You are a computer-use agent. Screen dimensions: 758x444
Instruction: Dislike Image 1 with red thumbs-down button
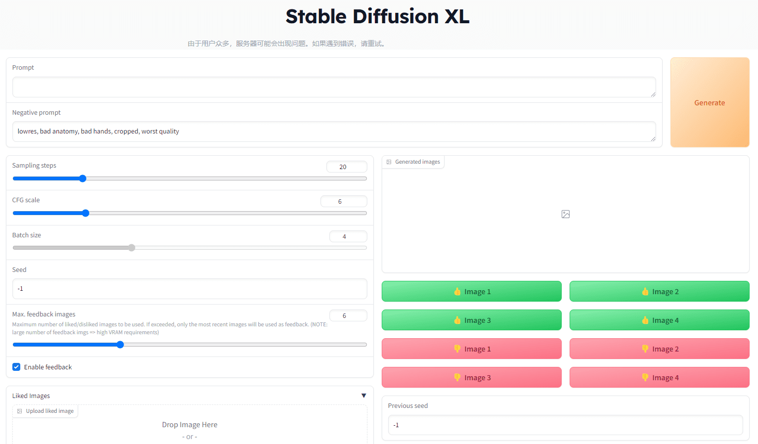[471, 349]
